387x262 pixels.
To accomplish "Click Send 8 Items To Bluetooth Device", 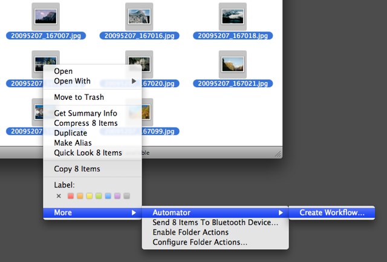I will pyautogui.click(x=215, y=223).
